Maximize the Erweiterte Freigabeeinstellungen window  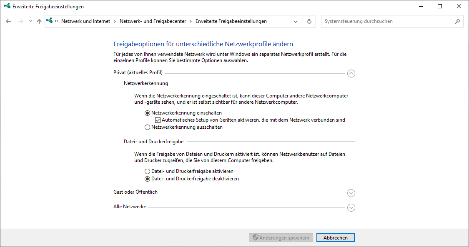coord(440,6)
